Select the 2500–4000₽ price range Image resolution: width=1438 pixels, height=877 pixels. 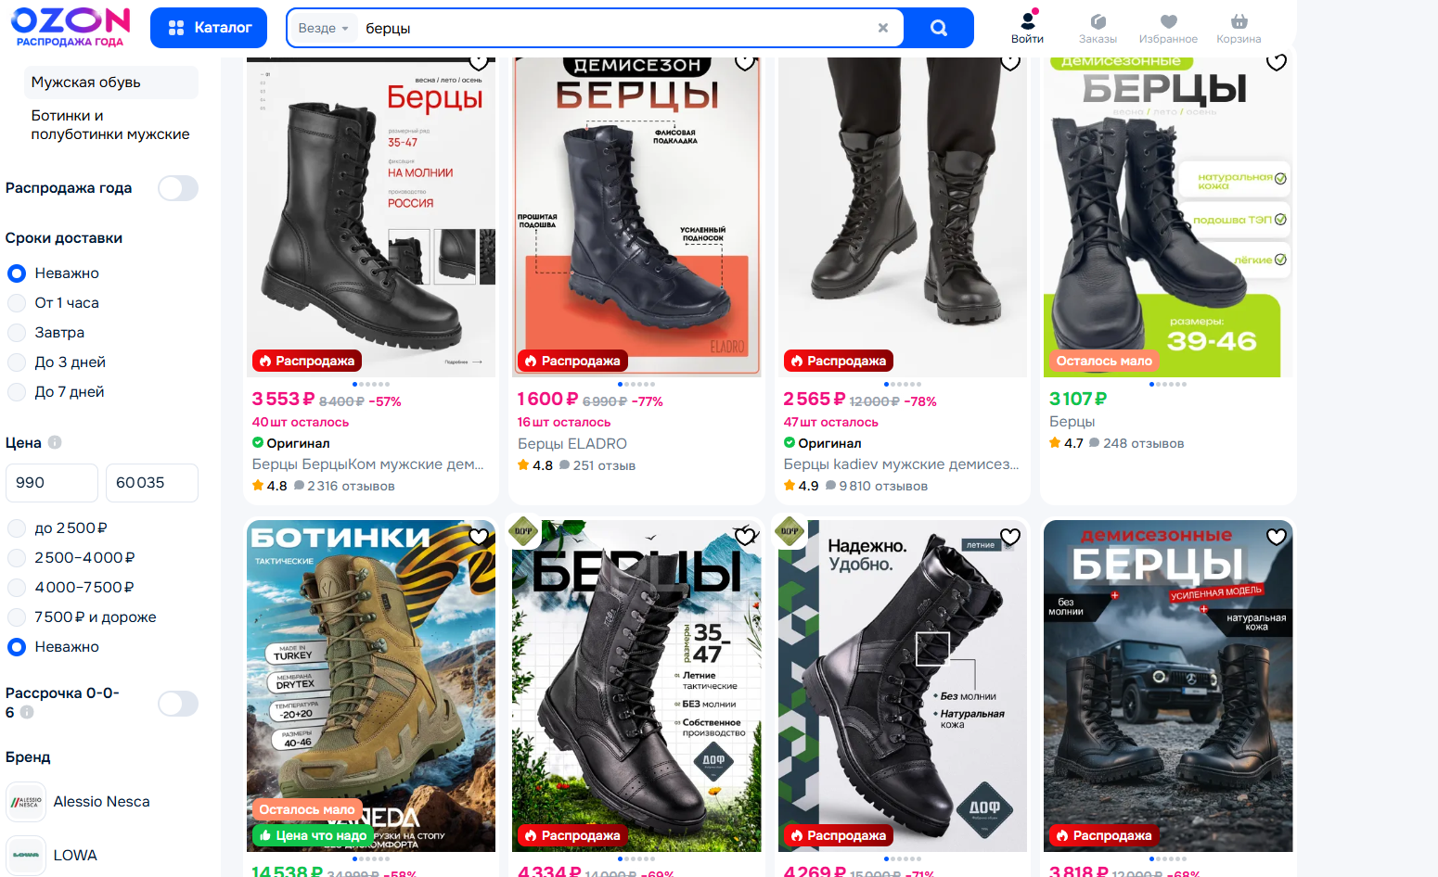(x=71, y=557)
